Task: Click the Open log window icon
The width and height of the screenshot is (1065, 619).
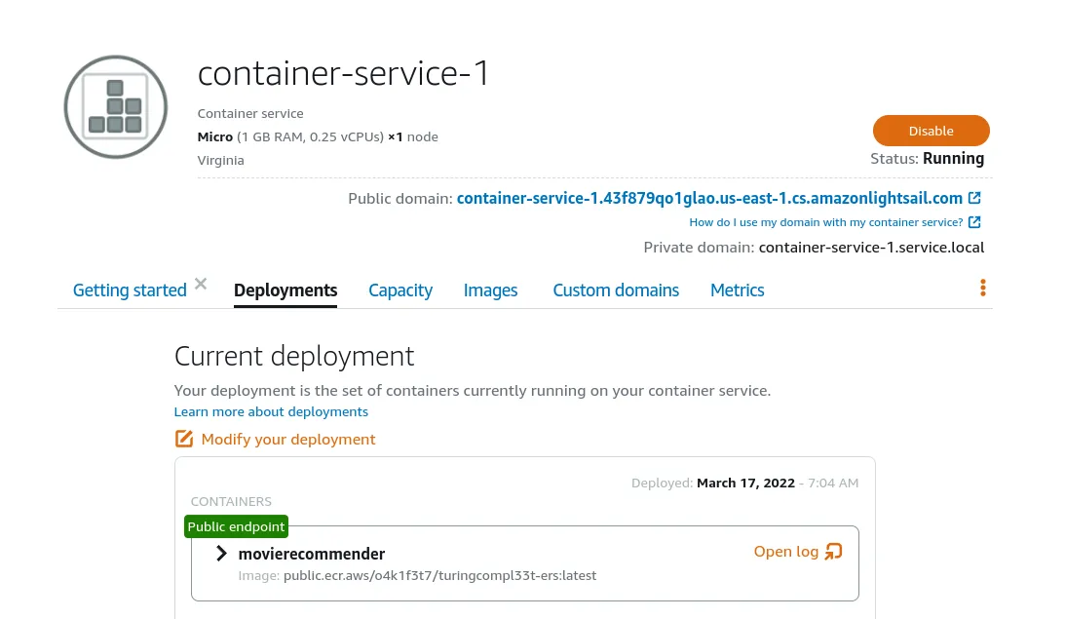Action: click(x=833, y=552)
